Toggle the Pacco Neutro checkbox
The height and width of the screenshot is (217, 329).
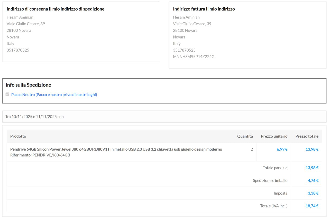pos(7,94)
